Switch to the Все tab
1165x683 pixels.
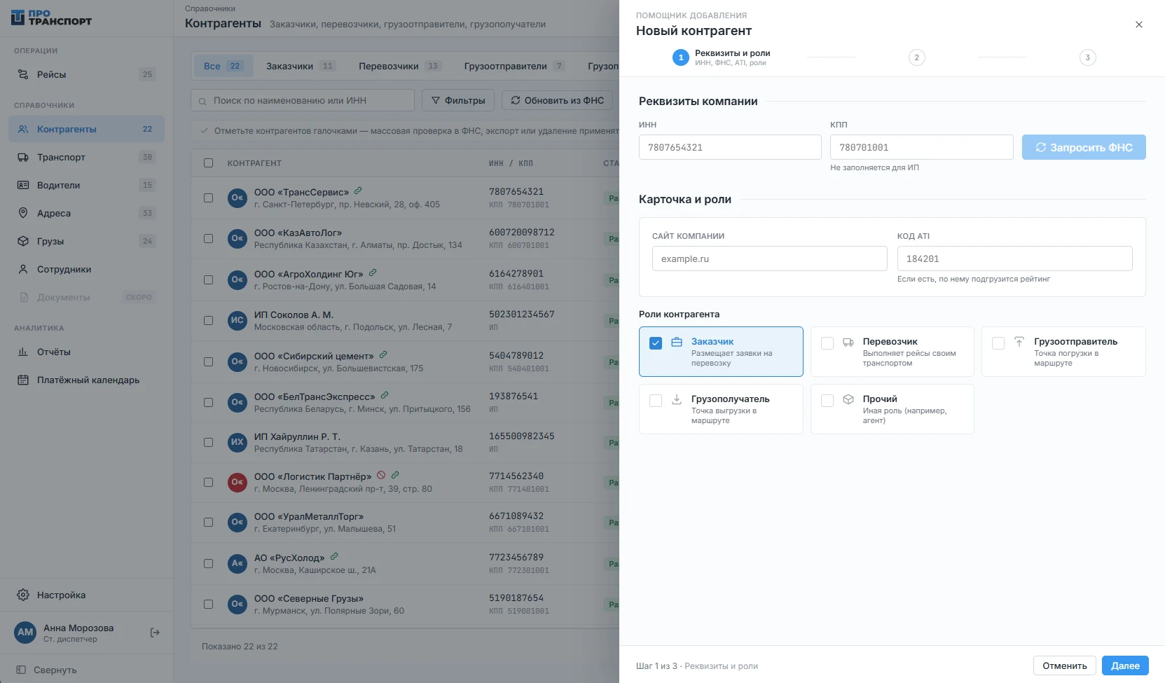223,66
